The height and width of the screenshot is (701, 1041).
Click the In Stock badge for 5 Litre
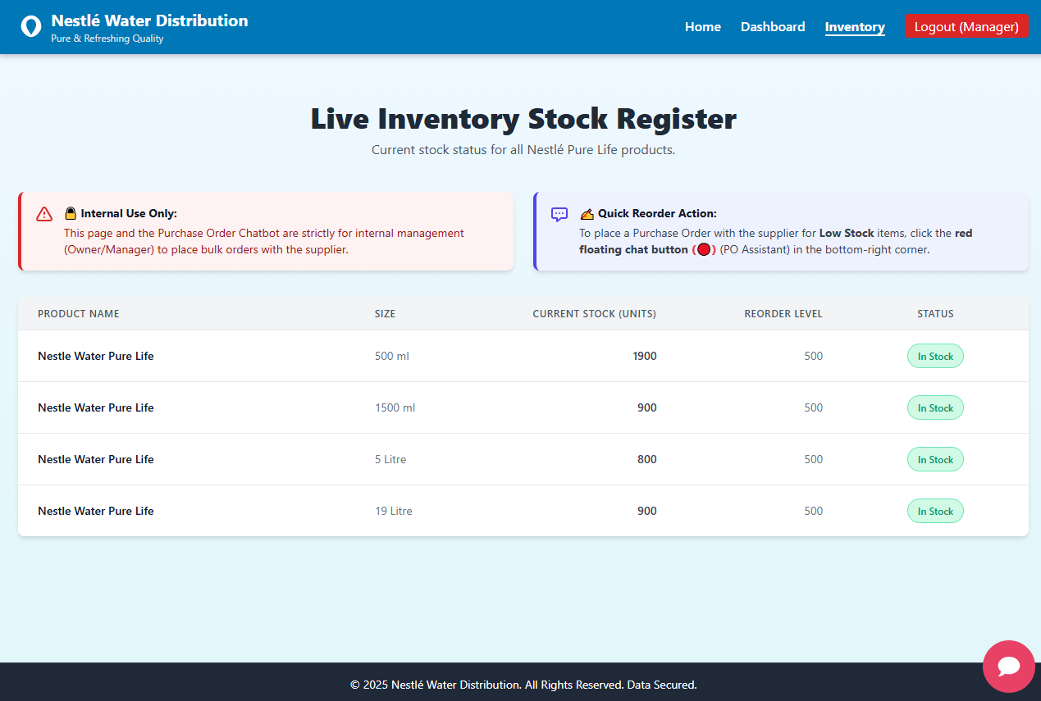click(935, 459)
